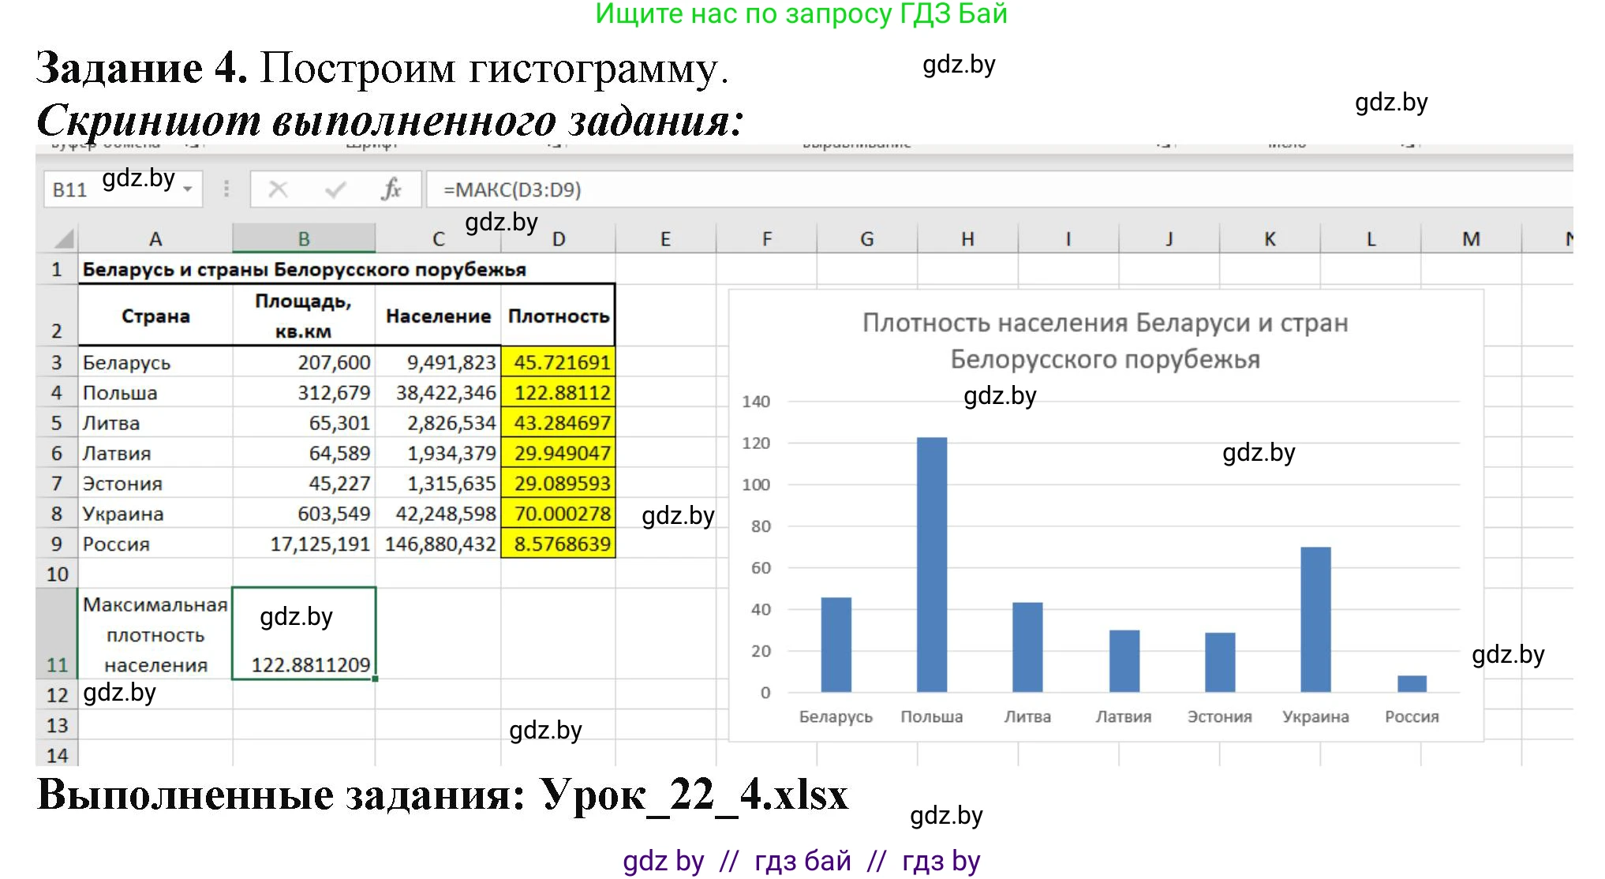Select the yellow density cell for Польша
Viewport: 1605px width, 879px height.
[x=559, y=392]
